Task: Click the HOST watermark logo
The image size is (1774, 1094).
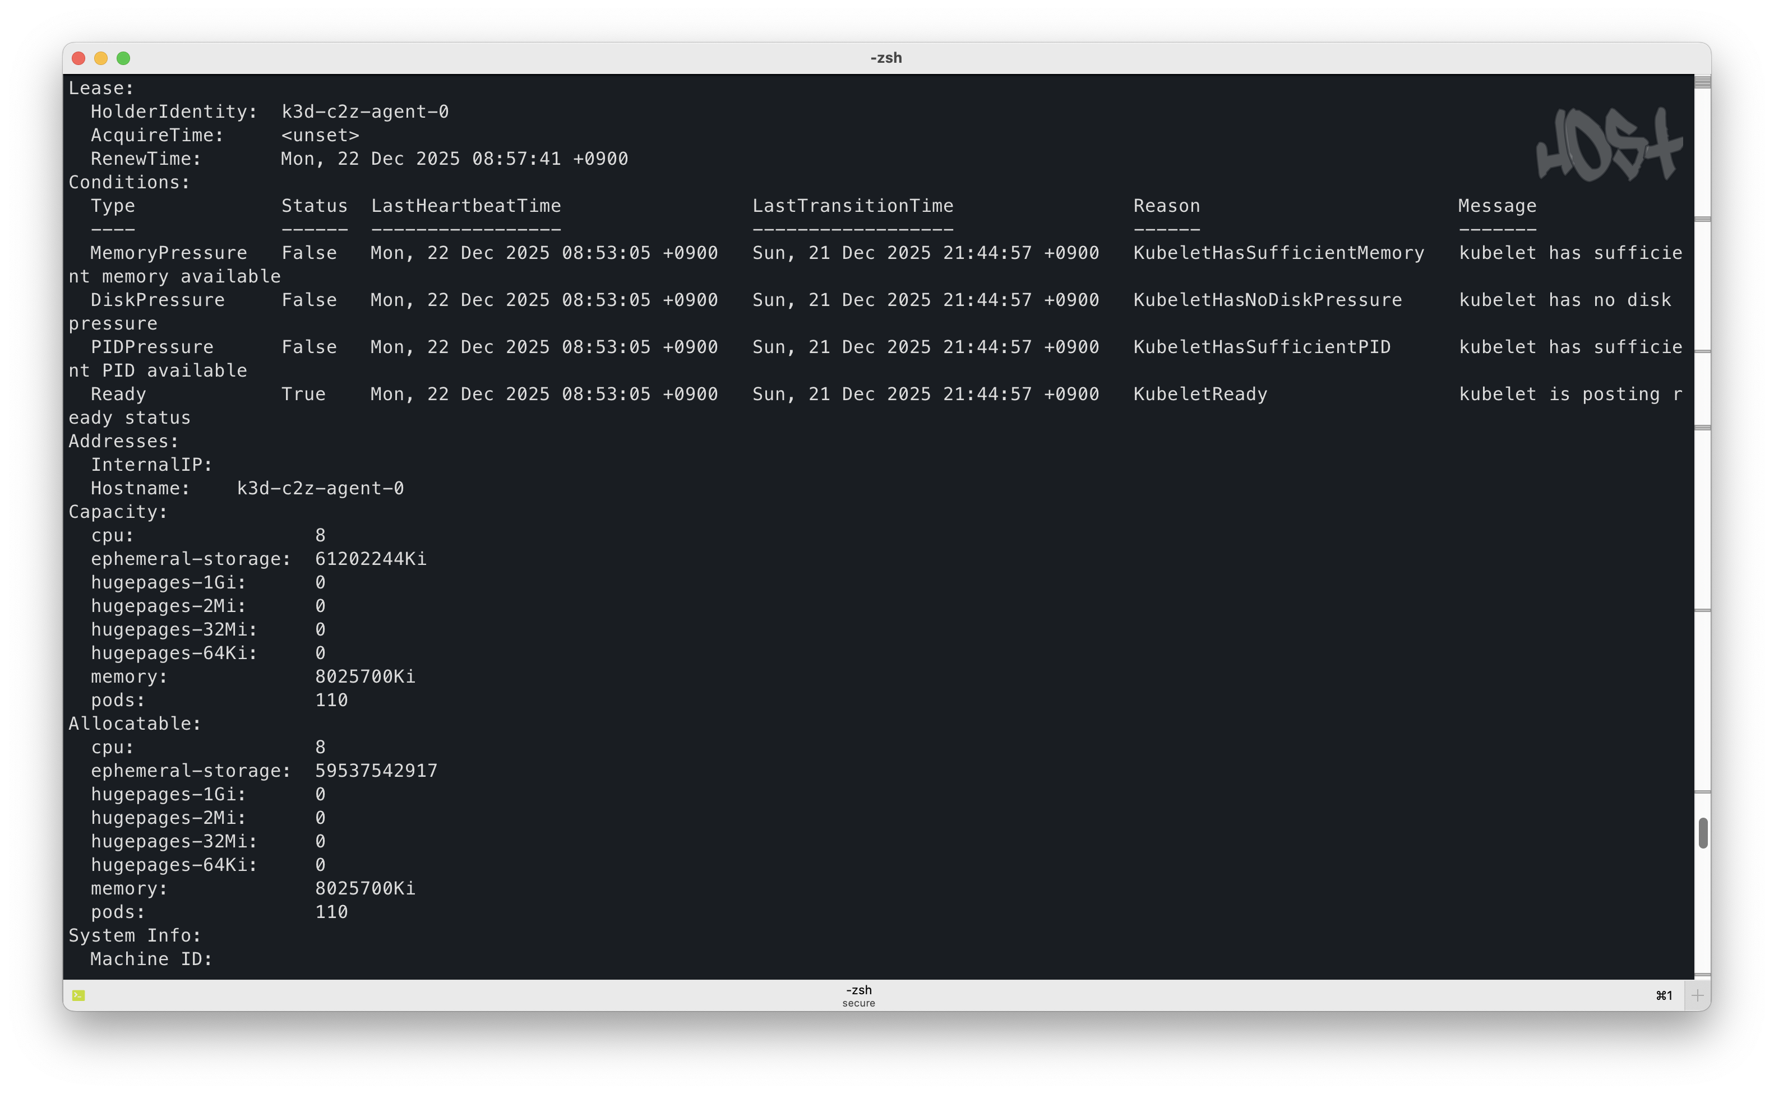Action: point(1608,142)
